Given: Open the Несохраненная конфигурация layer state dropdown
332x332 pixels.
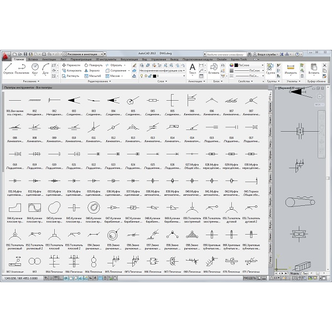Looking at the screenshot, I should coord(162,70).
